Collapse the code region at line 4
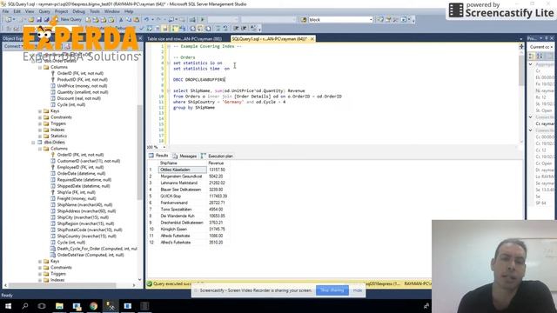 [169, 63]
